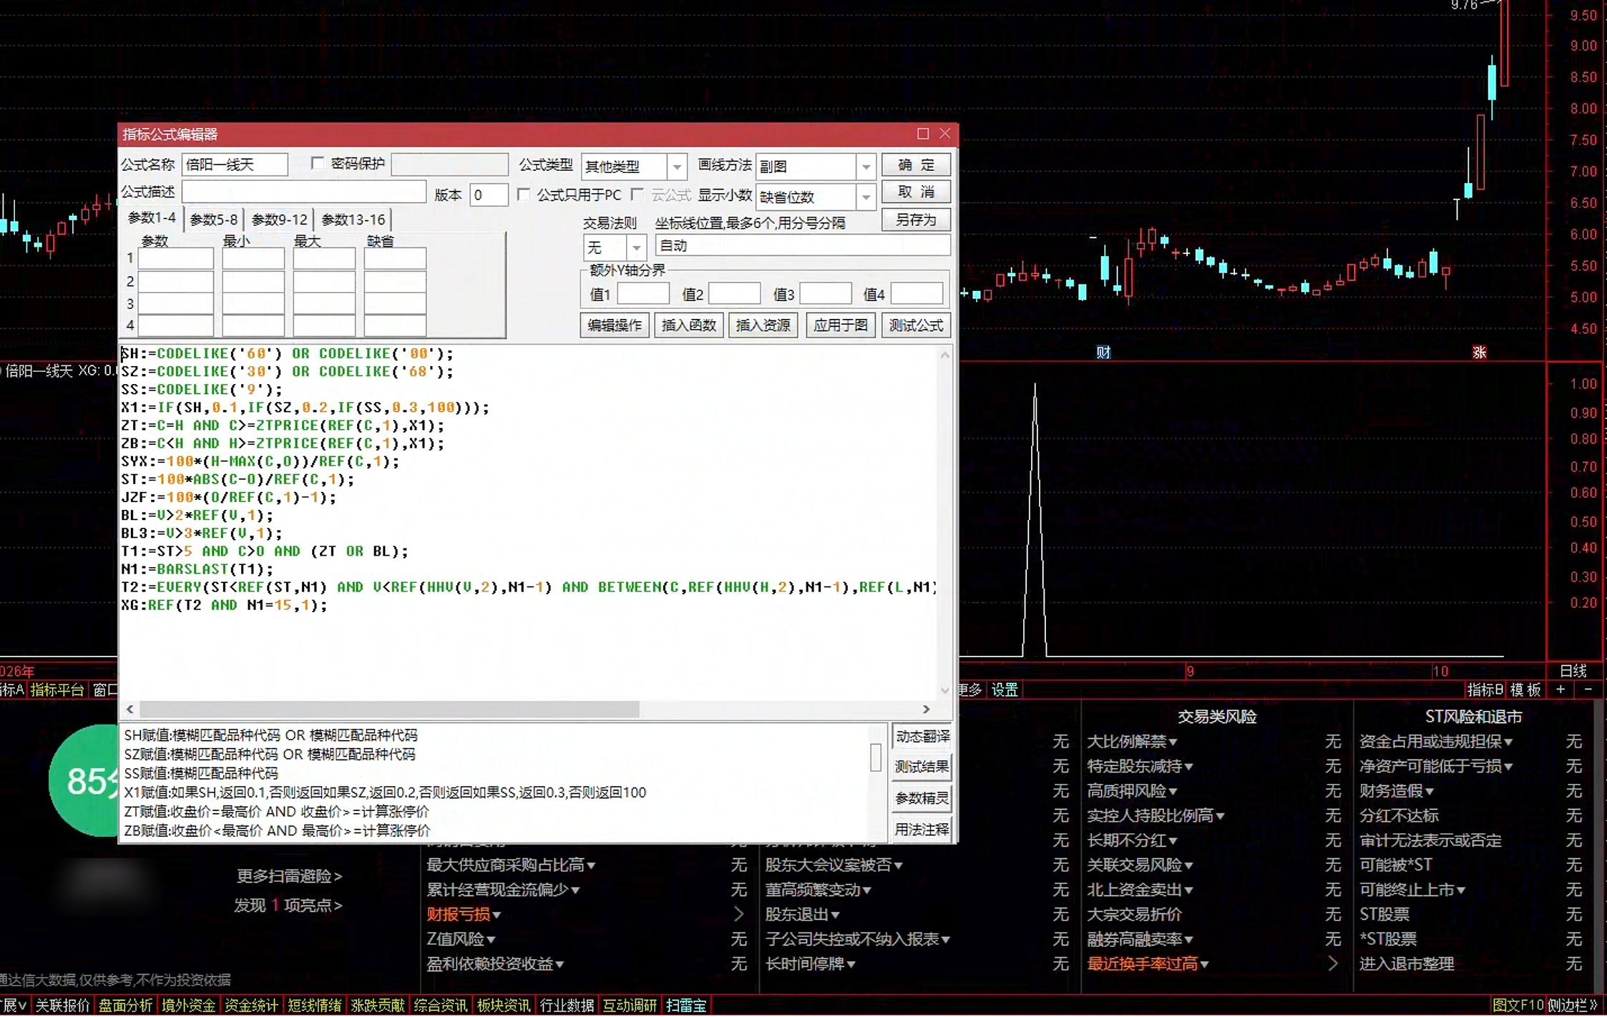Screen dimensions: 1607x1017
Task: Click the 坐标线位置 input field
Action: tap(803, 245)
